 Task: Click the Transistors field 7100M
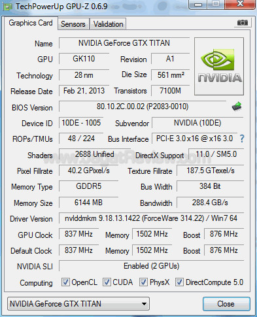pos(170,91)
